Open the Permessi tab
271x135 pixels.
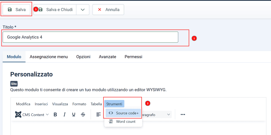(133, 57)
